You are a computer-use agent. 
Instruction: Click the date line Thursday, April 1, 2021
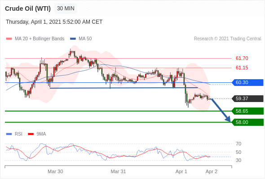click(x=54, y=22)
